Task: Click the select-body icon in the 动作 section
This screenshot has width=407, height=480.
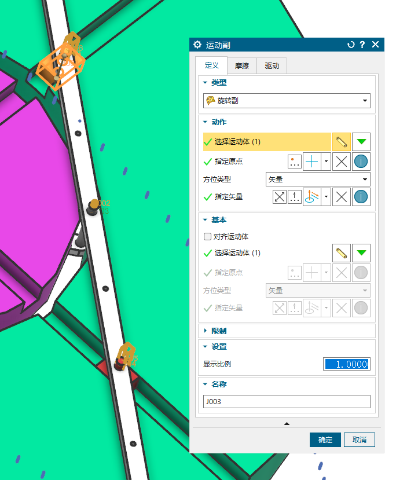Action: coord(342,141)
